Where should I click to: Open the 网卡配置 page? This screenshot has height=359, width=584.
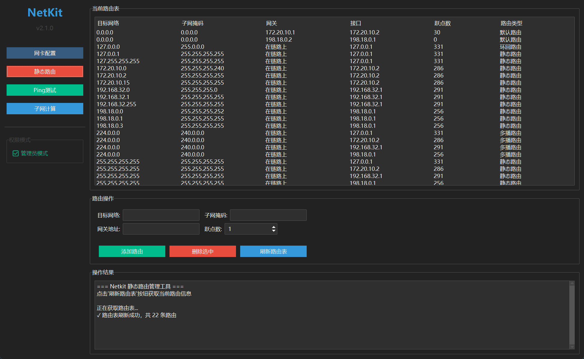coord(45,53)
